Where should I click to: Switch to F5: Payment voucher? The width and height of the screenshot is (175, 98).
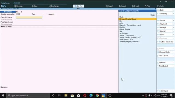click(x=165, y=24)
